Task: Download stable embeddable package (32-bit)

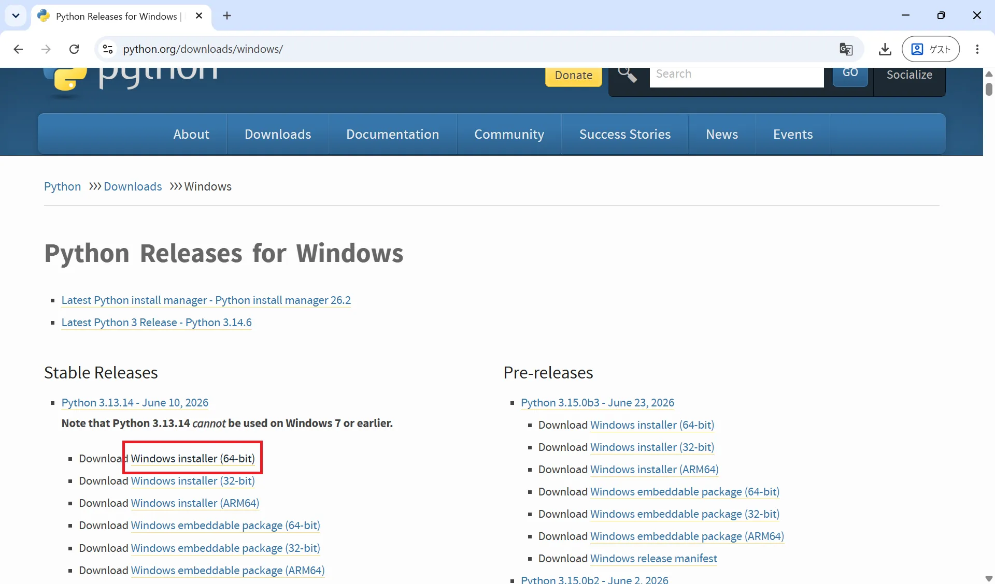Action: [x=225, y=548]
